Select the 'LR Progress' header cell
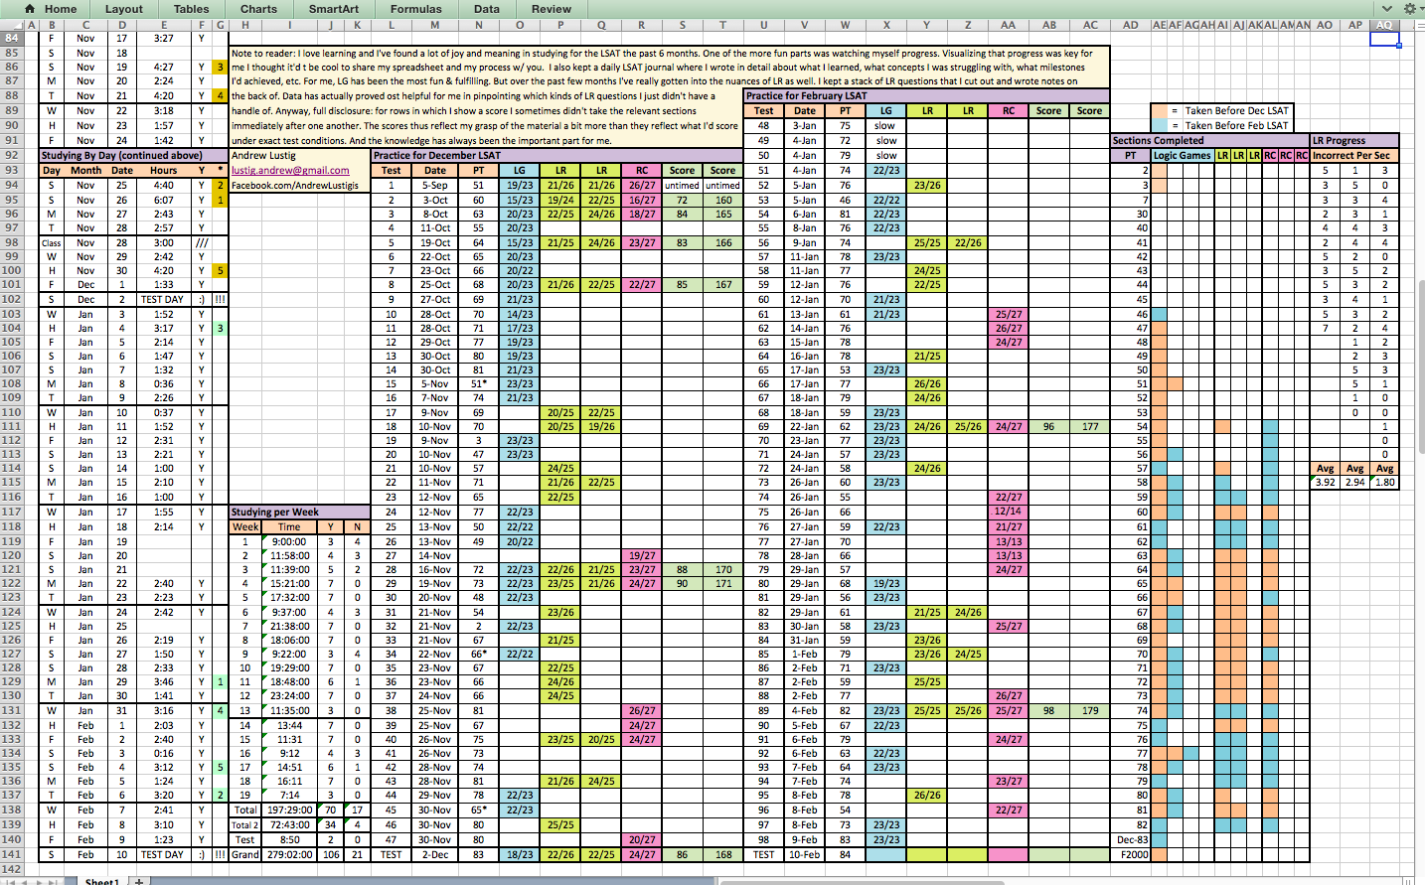This screenshot has height=885, width=1425. click(1354, 140)
